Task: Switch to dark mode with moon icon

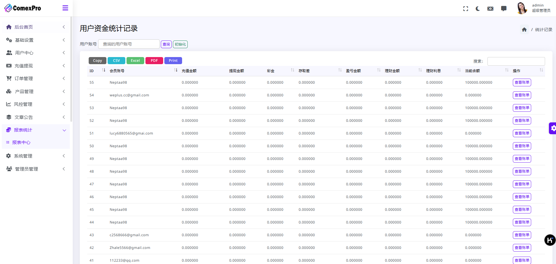Action: 478,9
